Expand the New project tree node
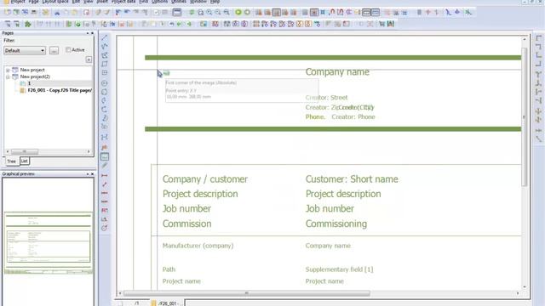This screenshot has width=545, height=306. tap(8, 70)
